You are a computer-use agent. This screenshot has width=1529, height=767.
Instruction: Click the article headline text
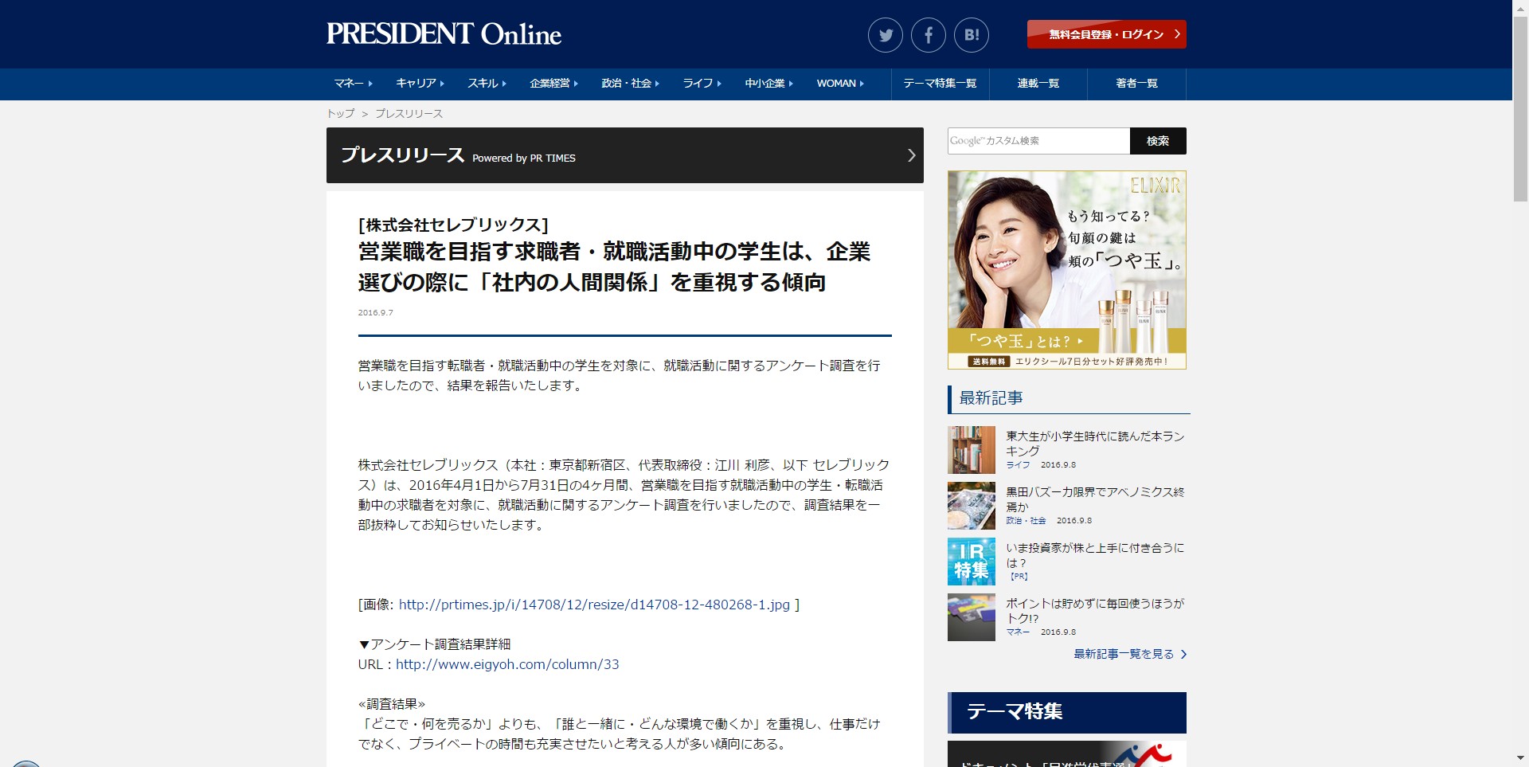(614, 267)
